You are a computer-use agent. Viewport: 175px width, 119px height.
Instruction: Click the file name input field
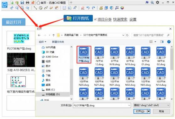(101, 105)
